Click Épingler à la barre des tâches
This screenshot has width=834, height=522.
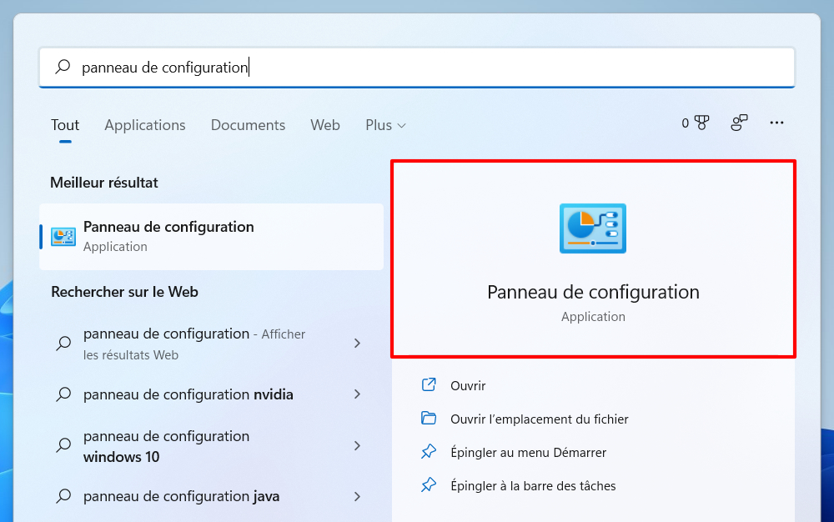point(533,486)
